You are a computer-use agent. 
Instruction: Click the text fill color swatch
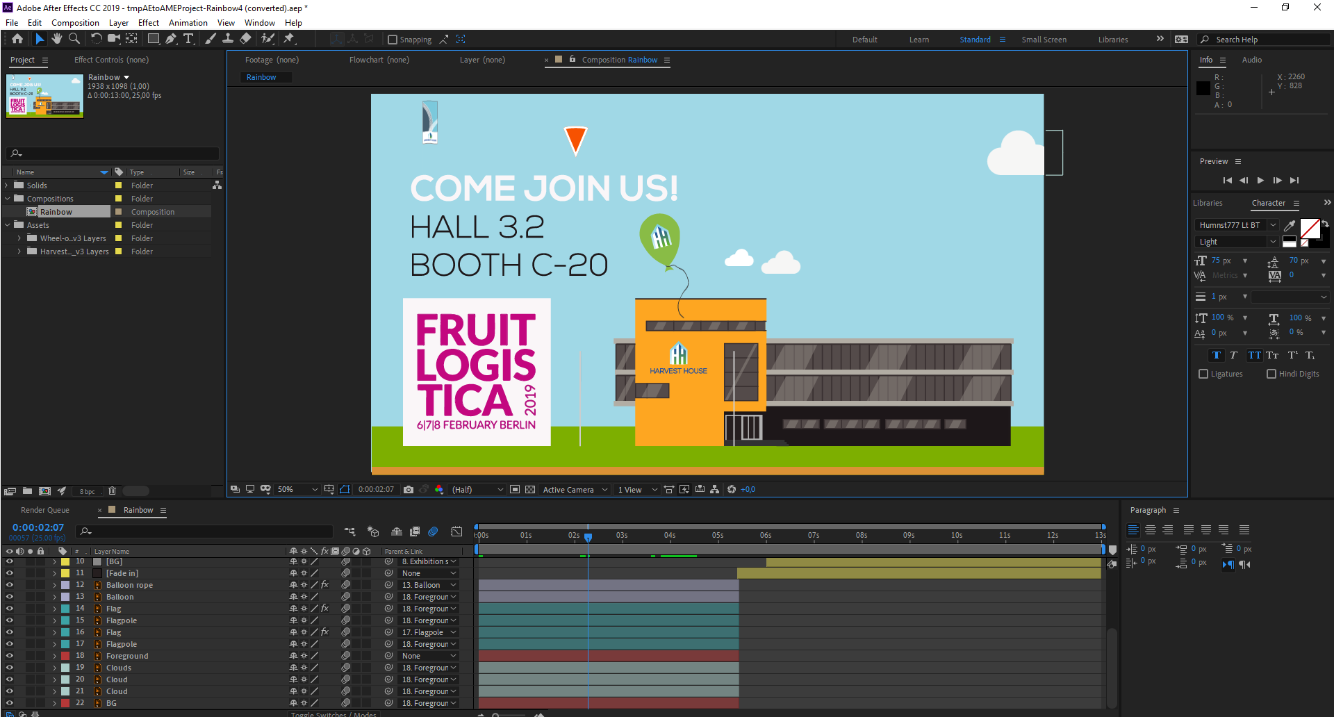coord(1310,229)
